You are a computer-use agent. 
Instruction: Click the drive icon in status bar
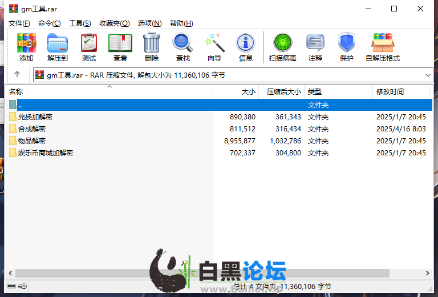(11, 286)
